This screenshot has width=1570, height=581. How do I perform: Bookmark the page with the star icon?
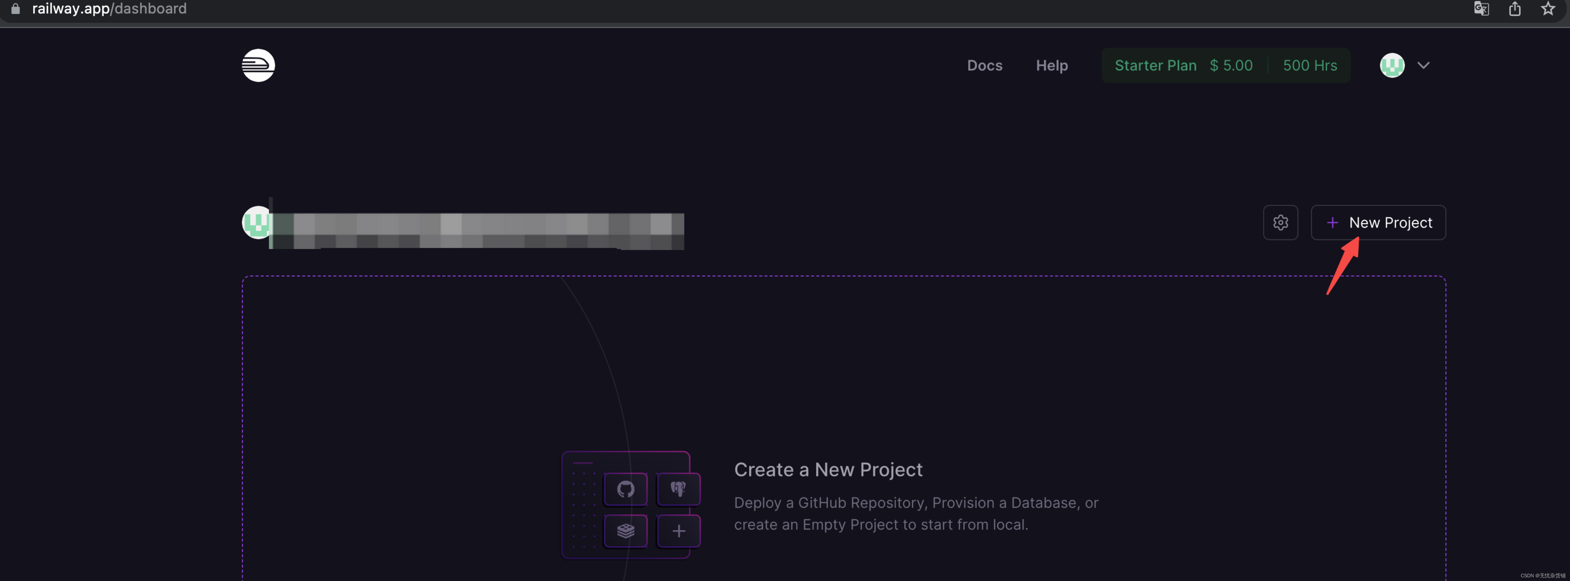pyautogui.click(x=1547, y=9)
